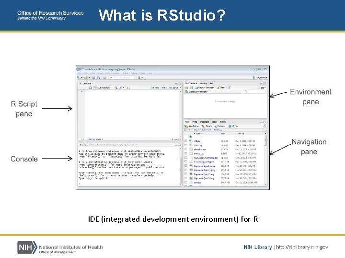Check the box beside the .pdf file

[x=186, y=161]
